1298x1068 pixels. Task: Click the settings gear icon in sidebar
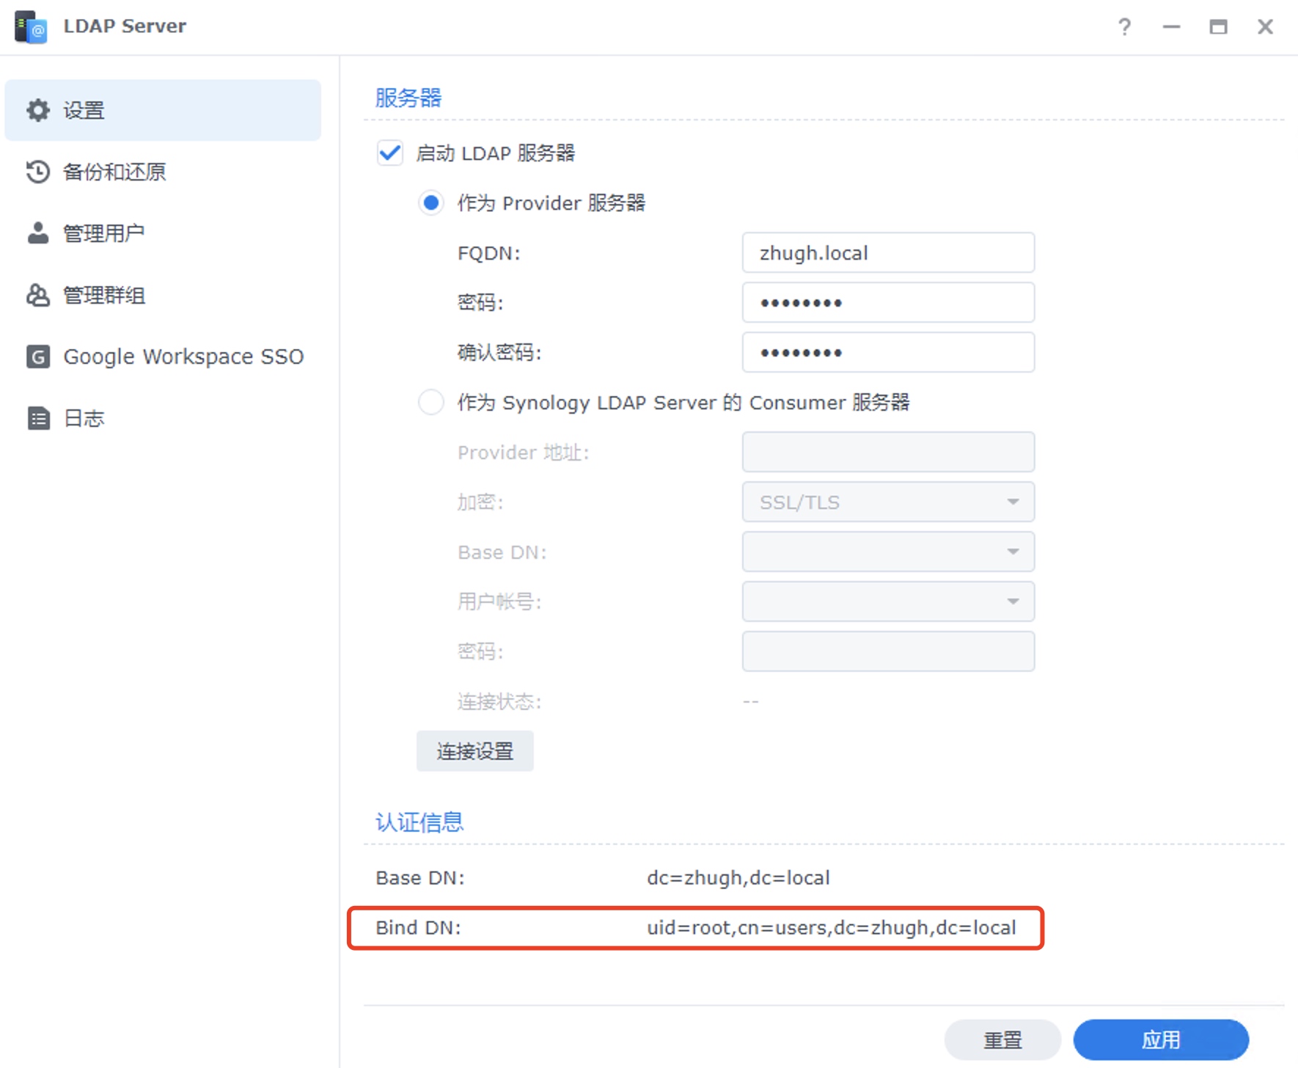(x=38, y=110)
